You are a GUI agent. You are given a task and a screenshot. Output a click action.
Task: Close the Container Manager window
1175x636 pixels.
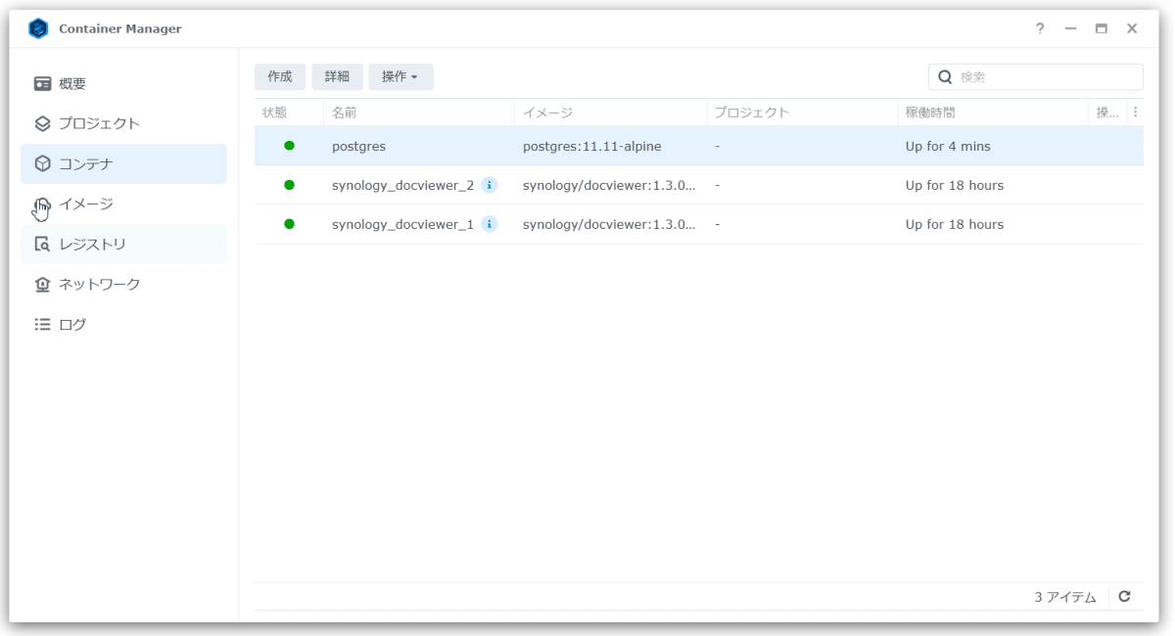(1132, 28)
